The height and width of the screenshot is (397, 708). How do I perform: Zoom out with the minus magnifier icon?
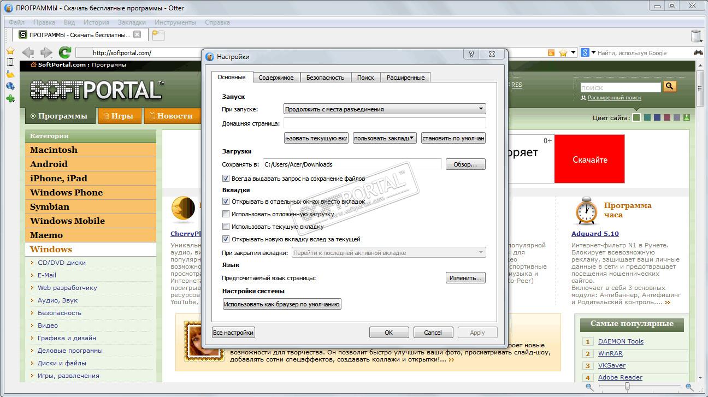[589, 387]
